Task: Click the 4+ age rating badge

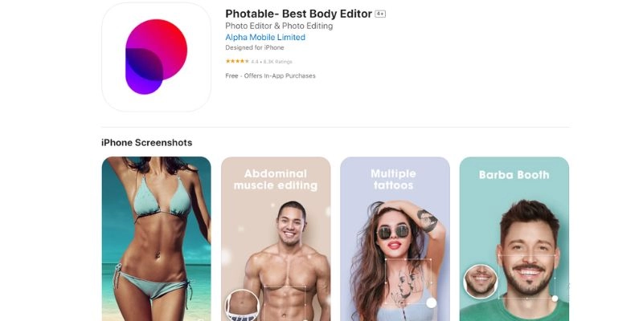Action: [380, 14]
